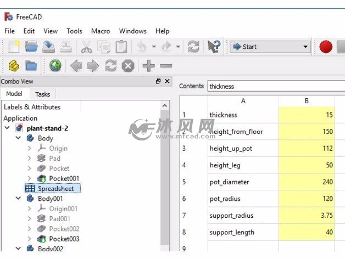345x259 pixels.
Task: Click the What's This help cursor icon
Action: 214,47
